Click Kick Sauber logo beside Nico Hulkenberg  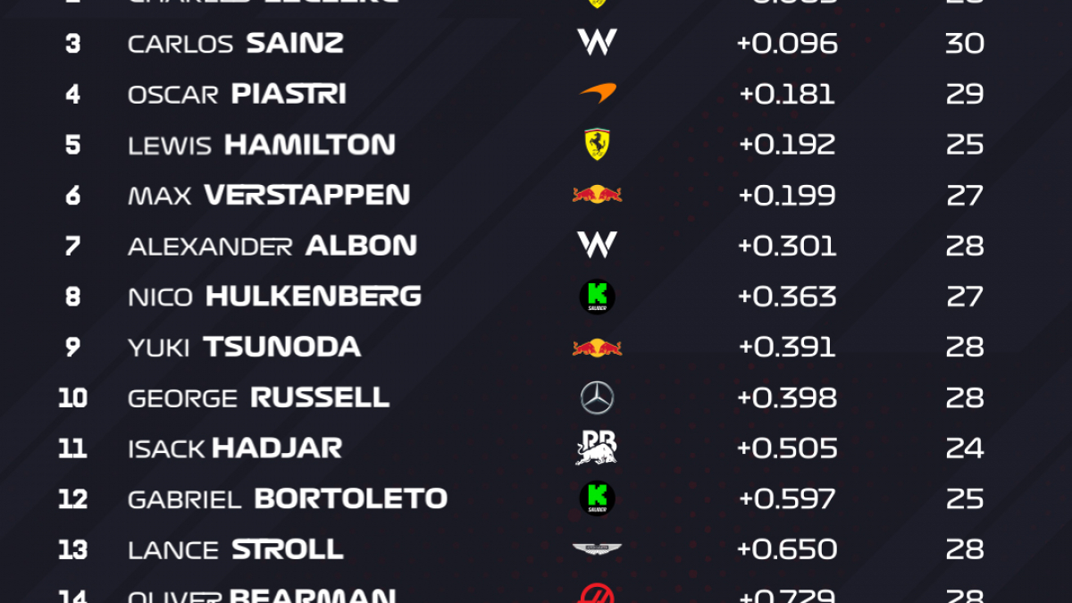pos(597,297)
